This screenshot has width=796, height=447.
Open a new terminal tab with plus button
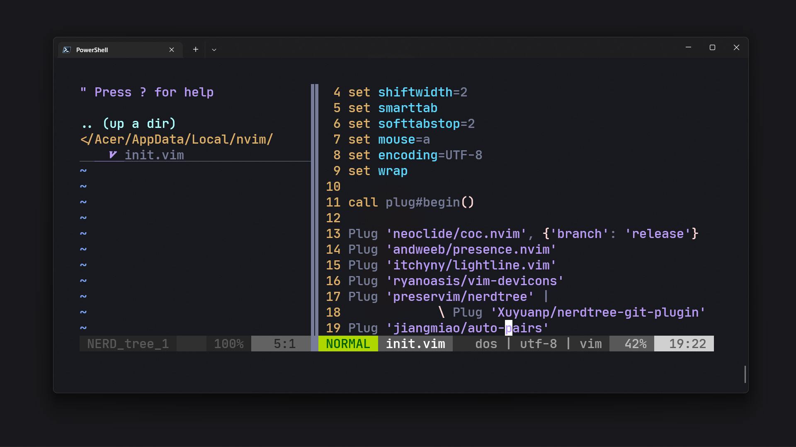coord(195,49)
